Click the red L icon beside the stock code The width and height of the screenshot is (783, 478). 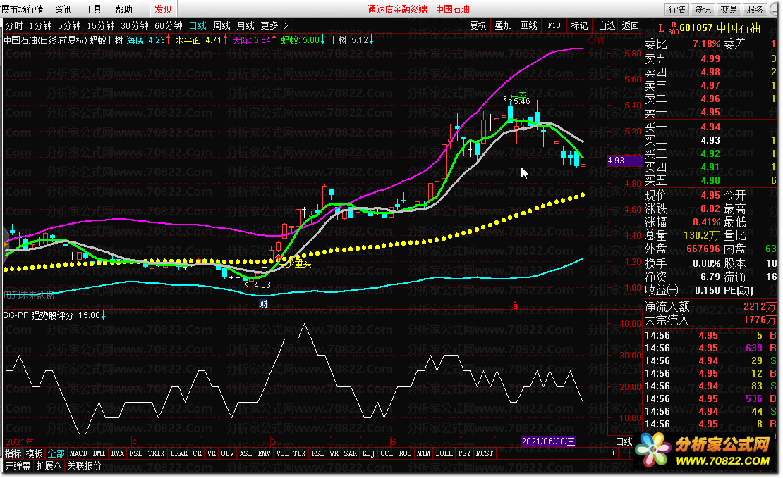click(661, 28)
